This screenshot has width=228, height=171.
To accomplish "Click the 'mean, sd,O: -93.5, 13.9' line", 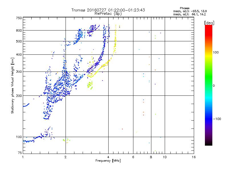I will tap(190, 11).
